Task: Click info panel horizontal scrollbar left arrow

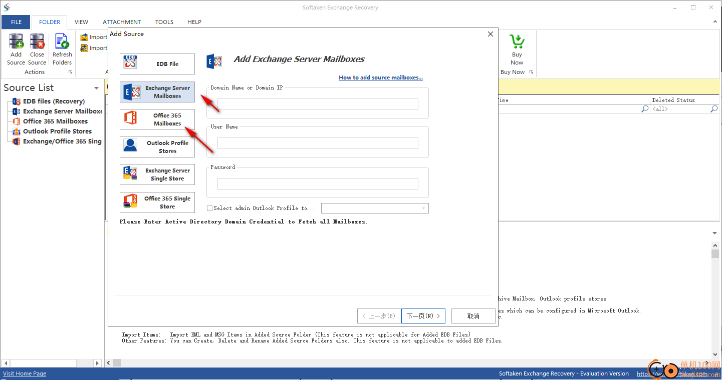Action: click(x=109, y=362)
